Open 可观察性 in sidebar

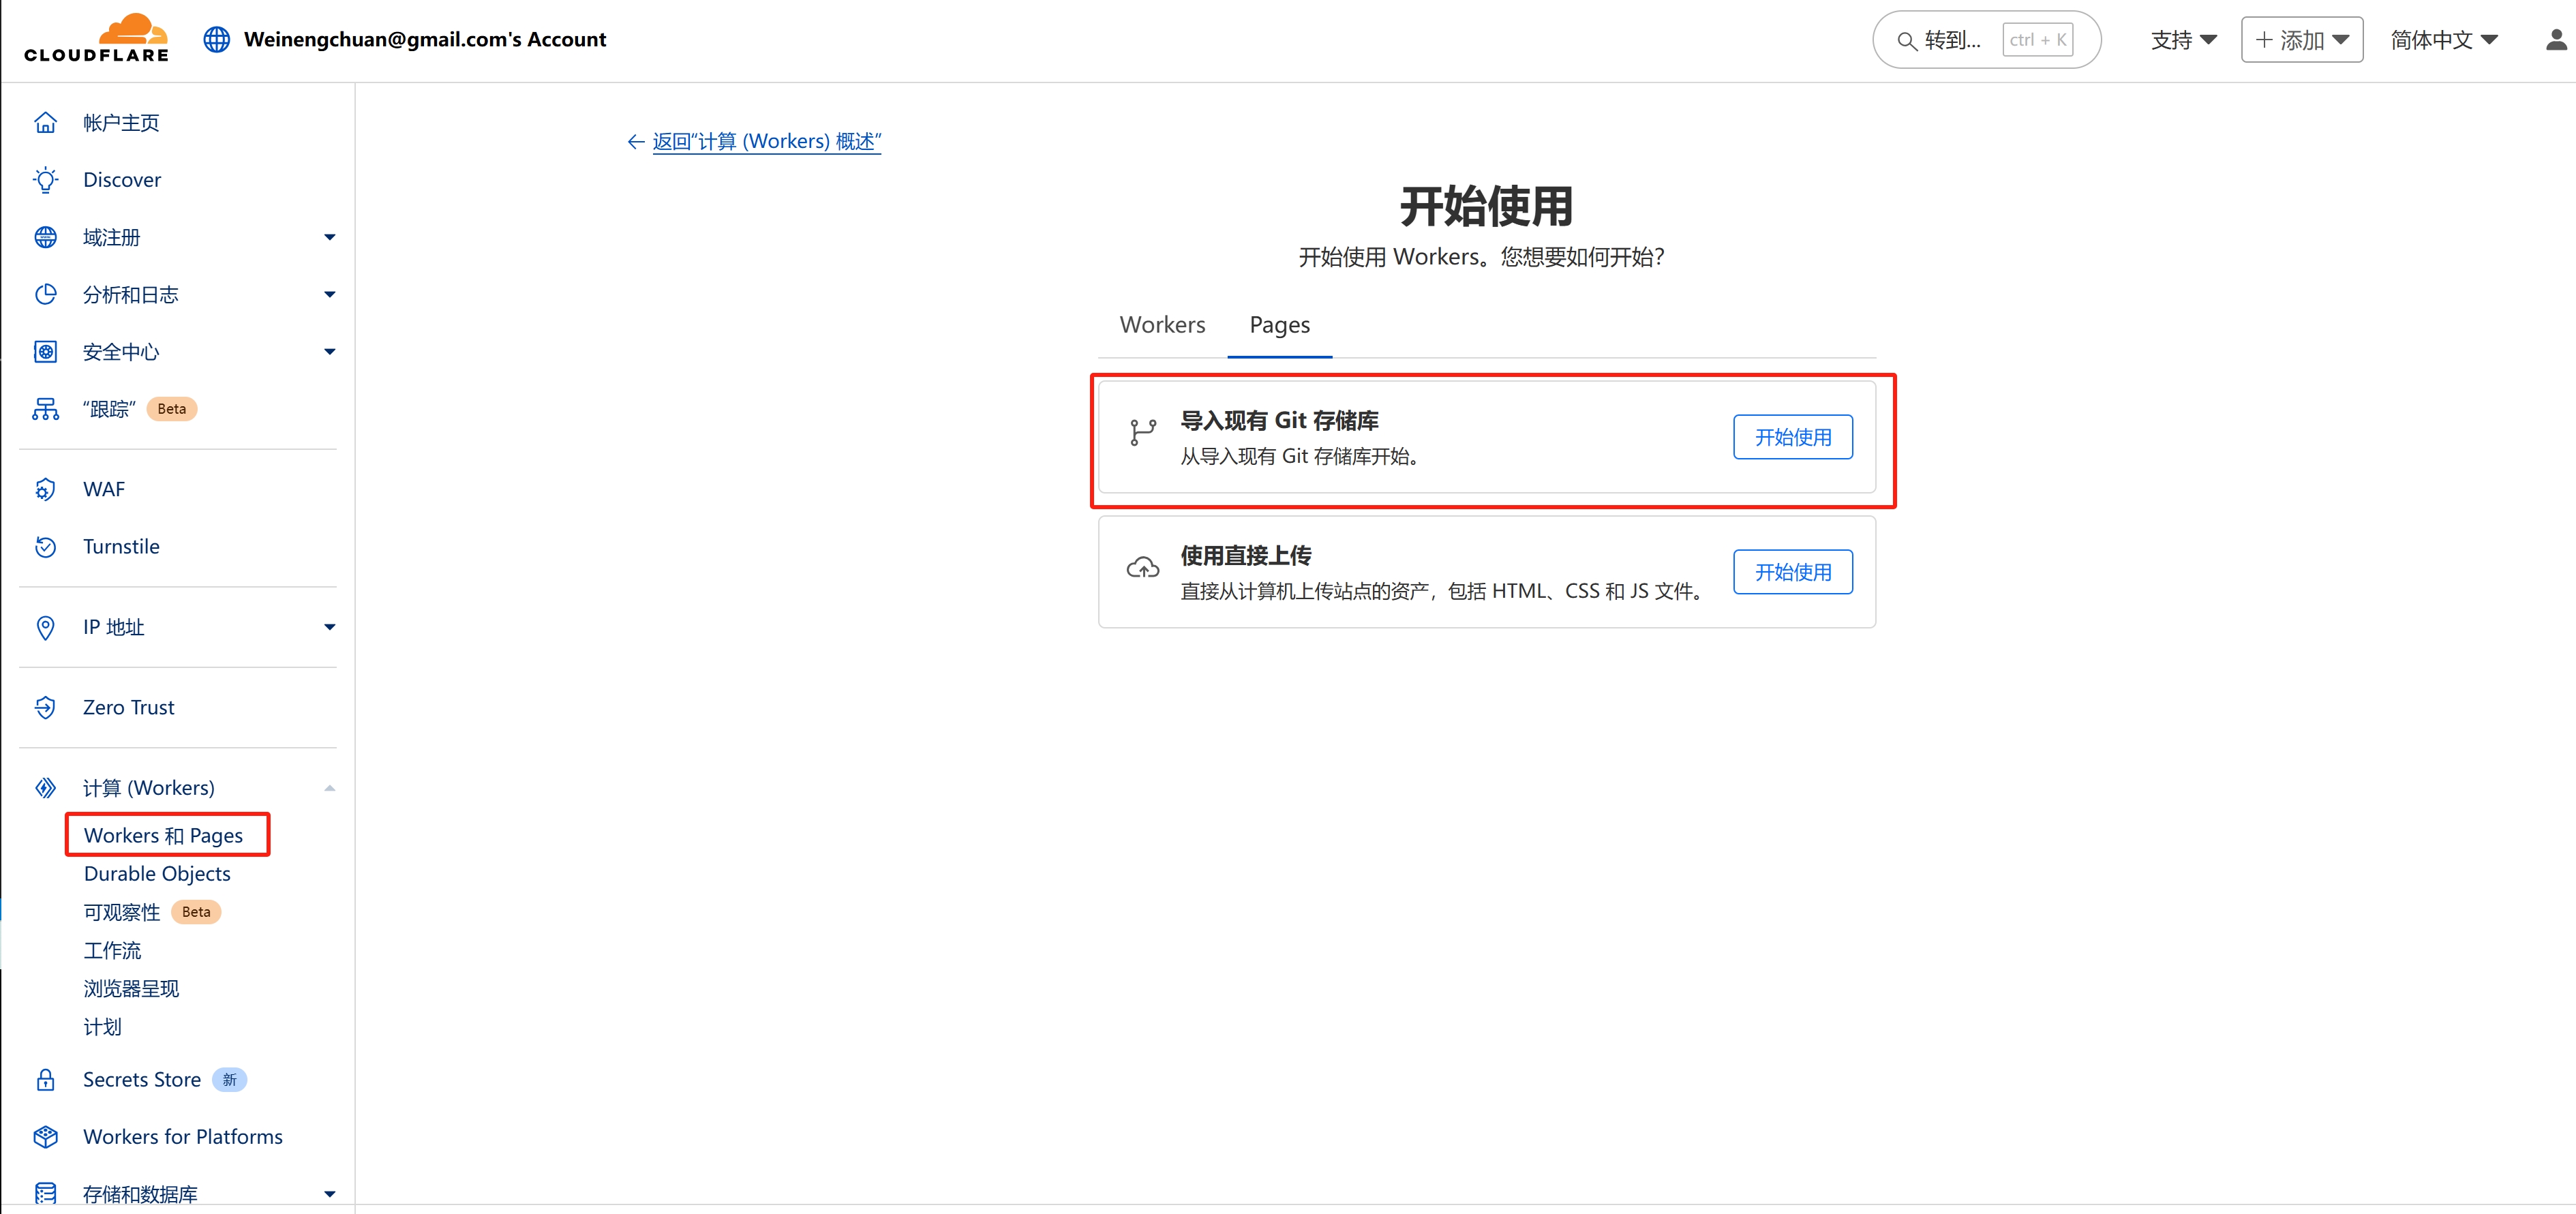tap(122, 912)
